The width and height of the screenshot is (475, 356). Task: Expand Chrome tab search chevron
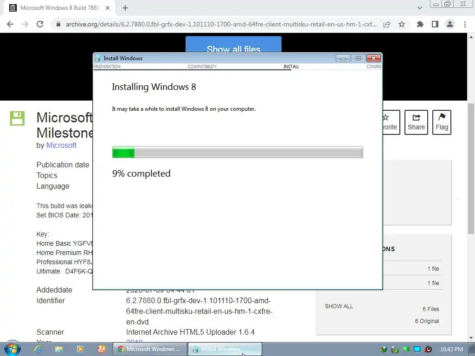point(419,8)
